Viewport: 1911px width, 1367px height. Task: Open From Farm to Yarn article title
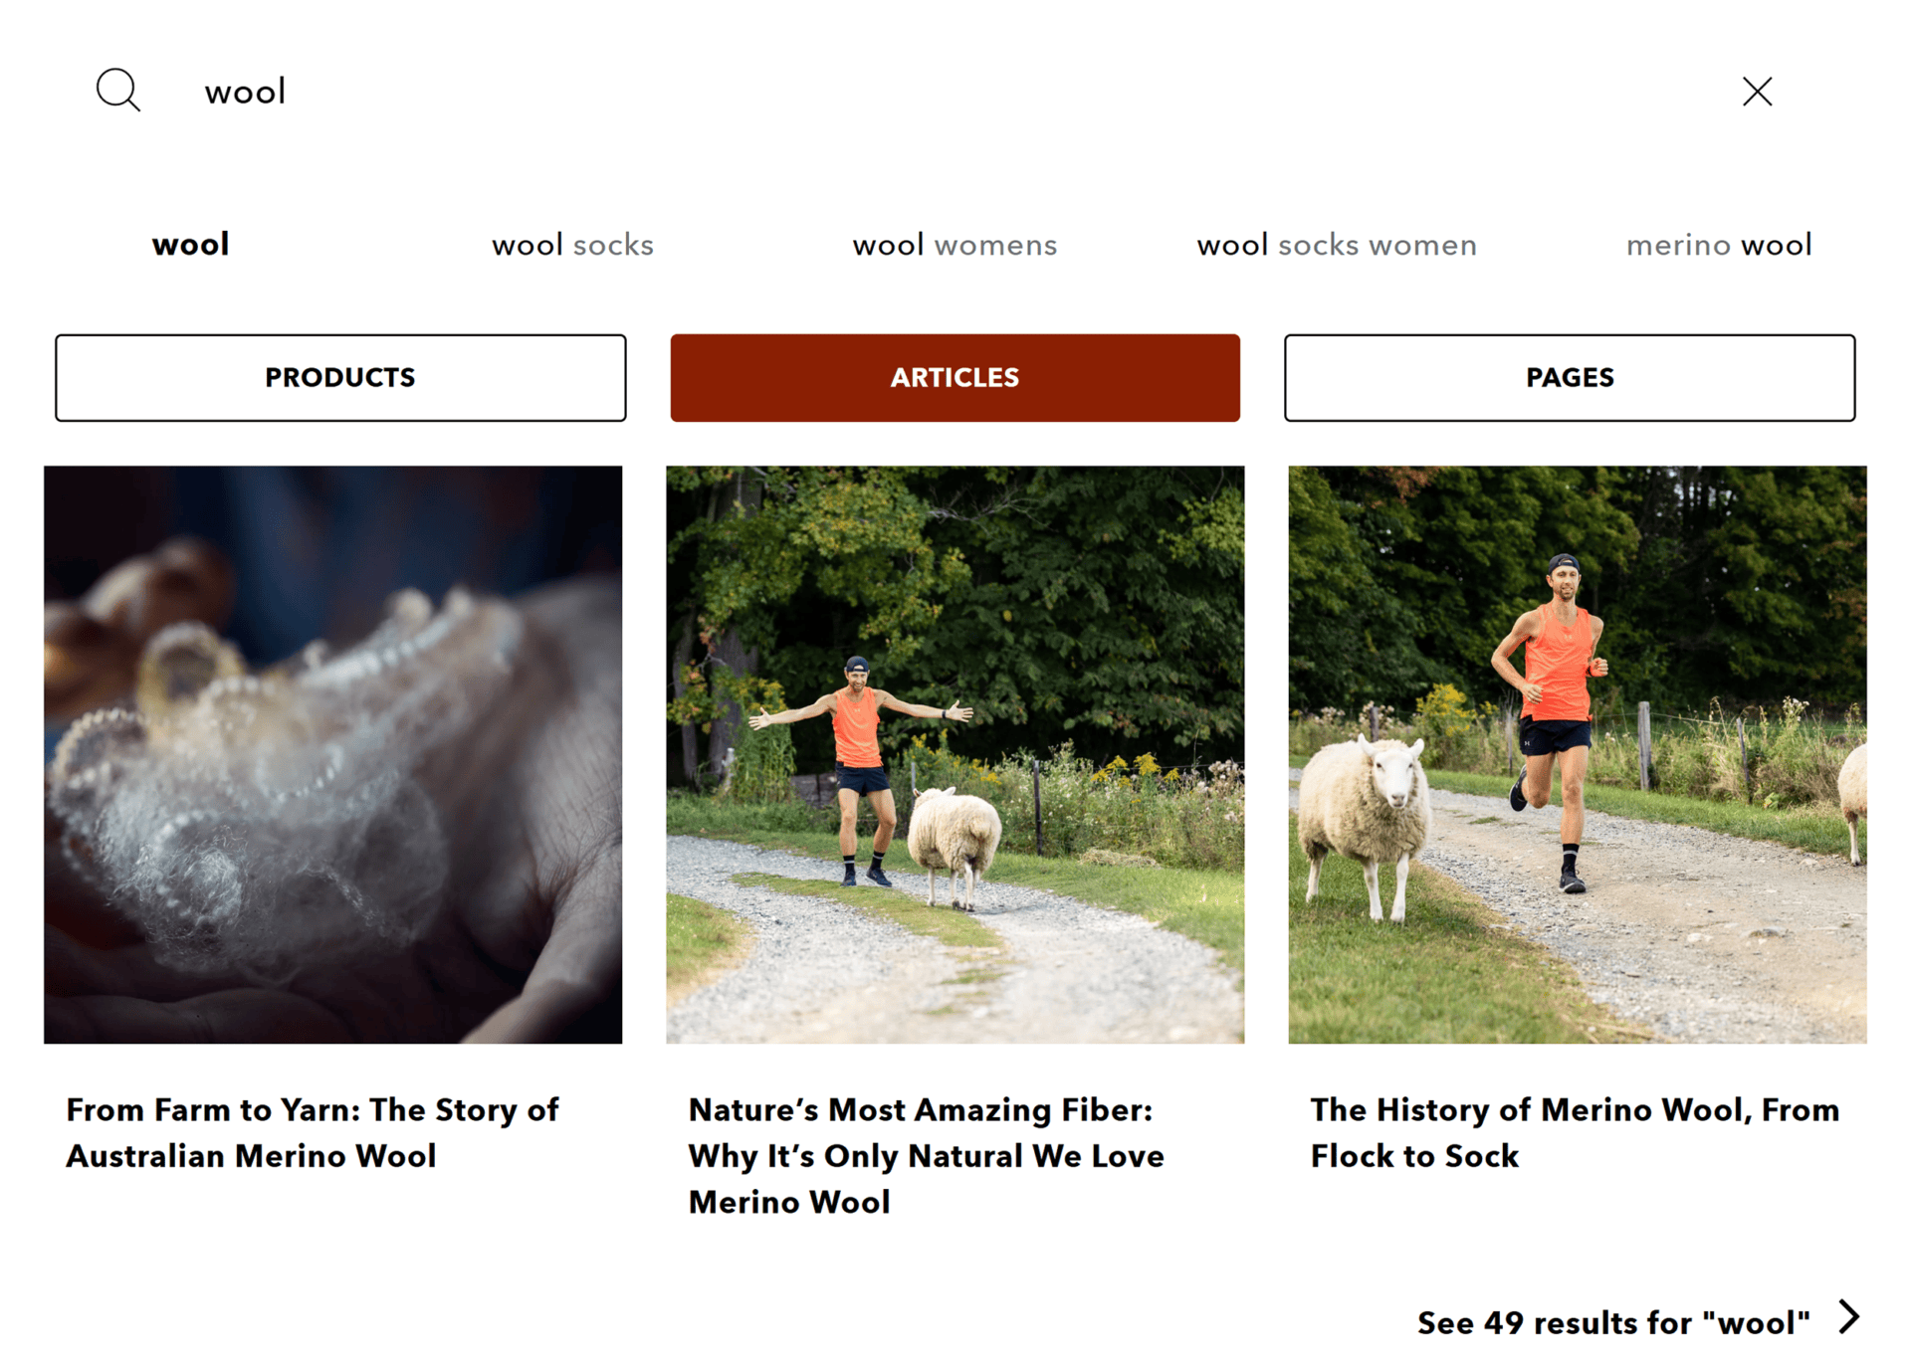[313, 1132]
